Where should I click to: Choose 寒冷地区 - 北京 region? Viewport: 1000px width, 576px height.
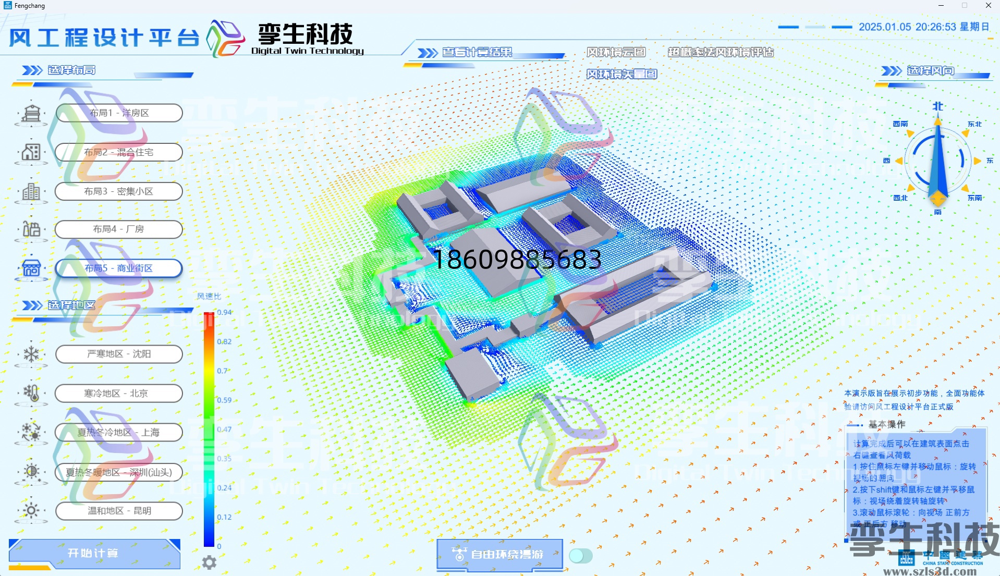(119, 394)
